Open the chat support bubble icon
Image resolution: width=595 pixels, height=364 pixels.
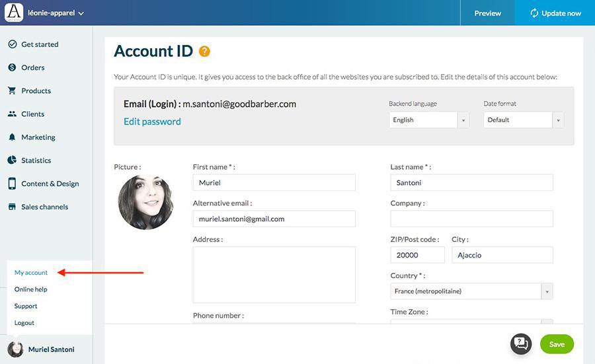click(521, 344)
